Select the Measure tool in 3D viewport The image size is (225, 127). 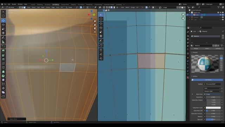tap(3, 42)
